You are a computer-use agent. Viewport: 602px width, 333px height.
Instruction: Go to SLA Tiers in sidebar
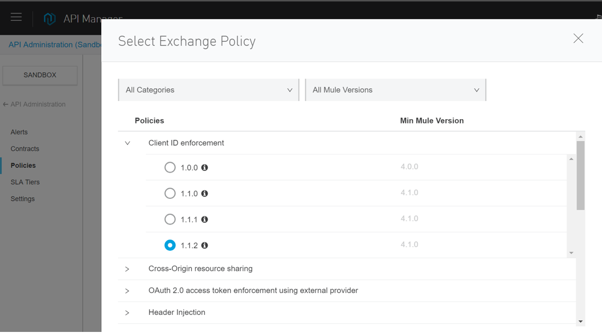click(x=25, y=182)
